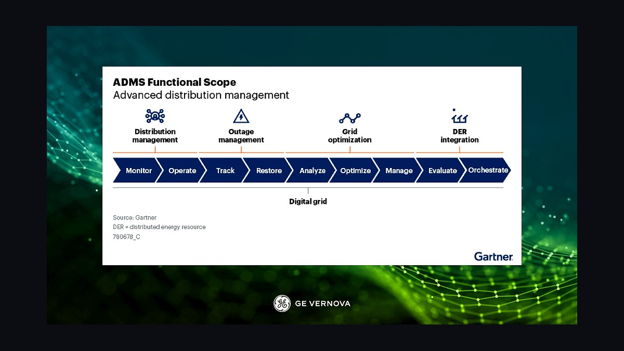Viewport: 624px width, 351px height.
Task: Click the Outage management lightning triangle icon
Action: [241, 116]
